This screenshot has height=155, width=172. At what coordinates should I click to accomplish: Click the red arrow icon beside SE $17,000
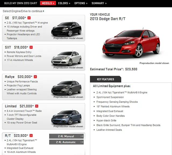point(29,18)
